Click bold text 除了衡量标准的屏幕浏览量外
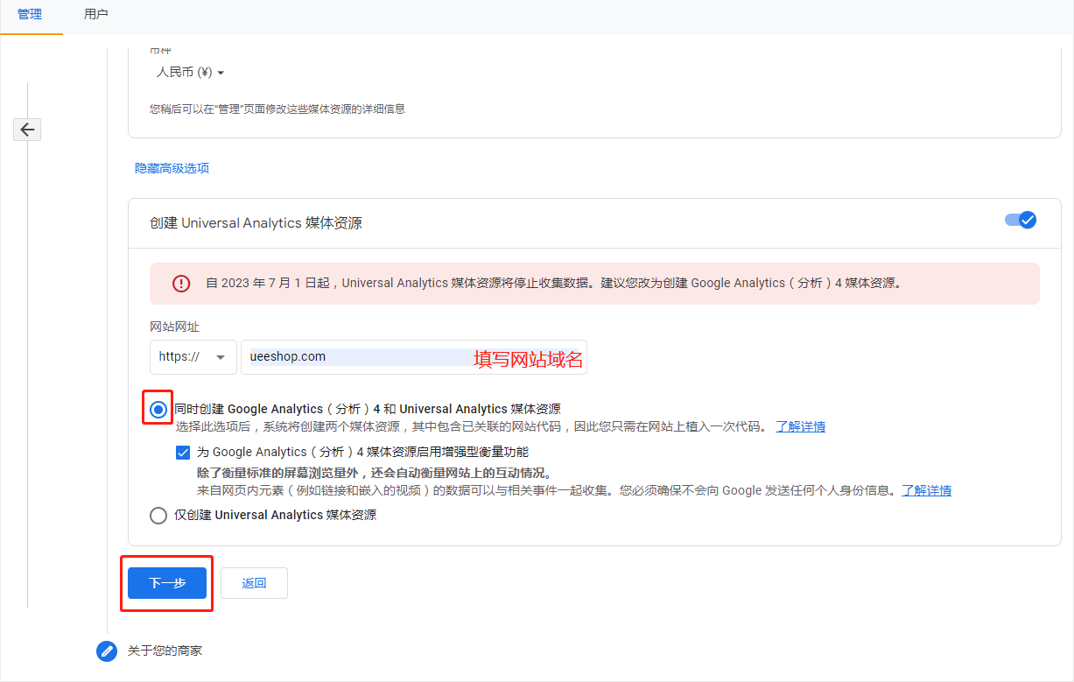 [375, 474]
